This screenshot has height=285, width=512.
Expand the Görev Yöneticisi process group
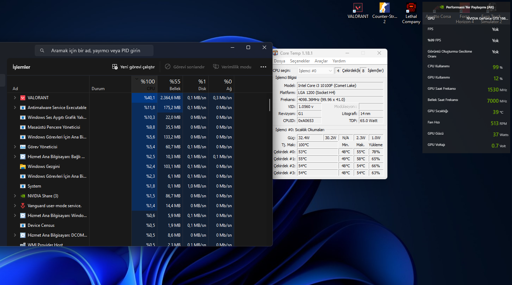[15, 147]
